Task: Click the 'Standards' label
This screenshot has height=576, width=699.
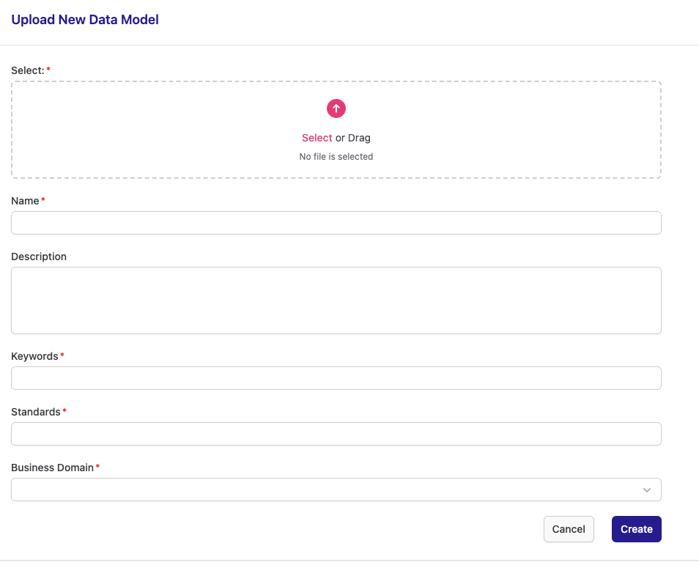Action: tap(36, 412)
